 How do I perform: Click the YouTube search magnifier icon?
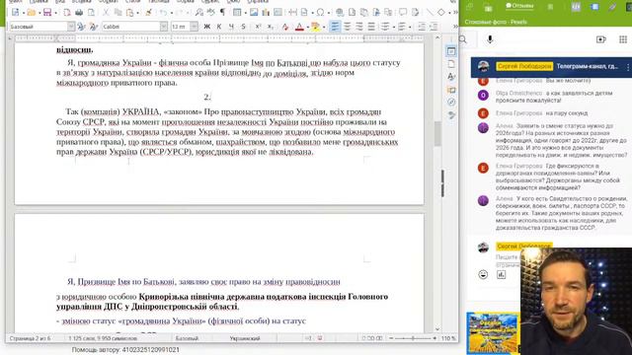click(463, 39)
